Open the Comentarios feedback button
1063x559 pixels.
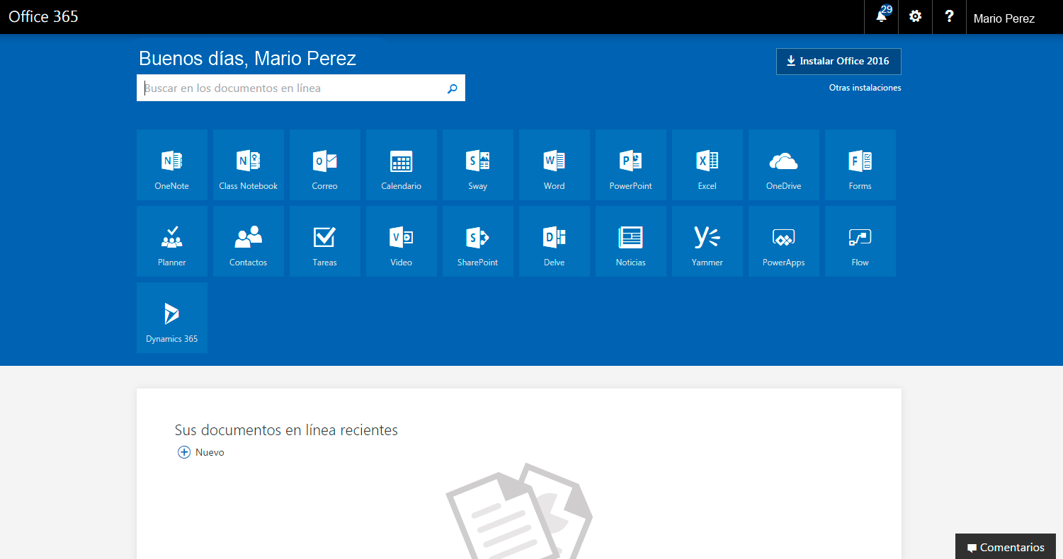tap(1006, 547)
